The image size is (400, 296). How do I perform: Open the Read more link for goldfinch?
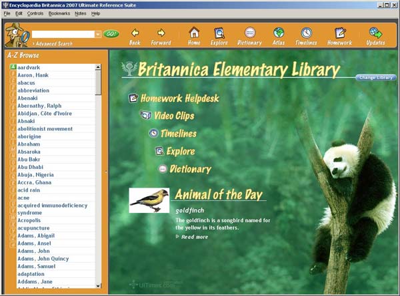[195, 237]
